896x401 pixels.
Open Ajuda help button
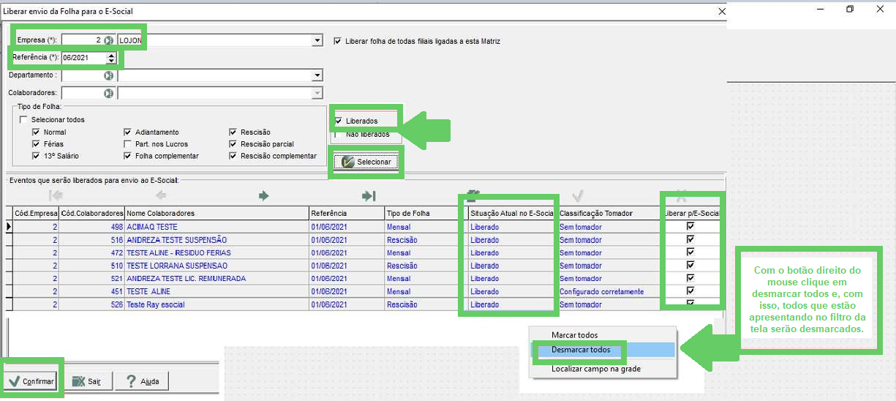(143, 381)
